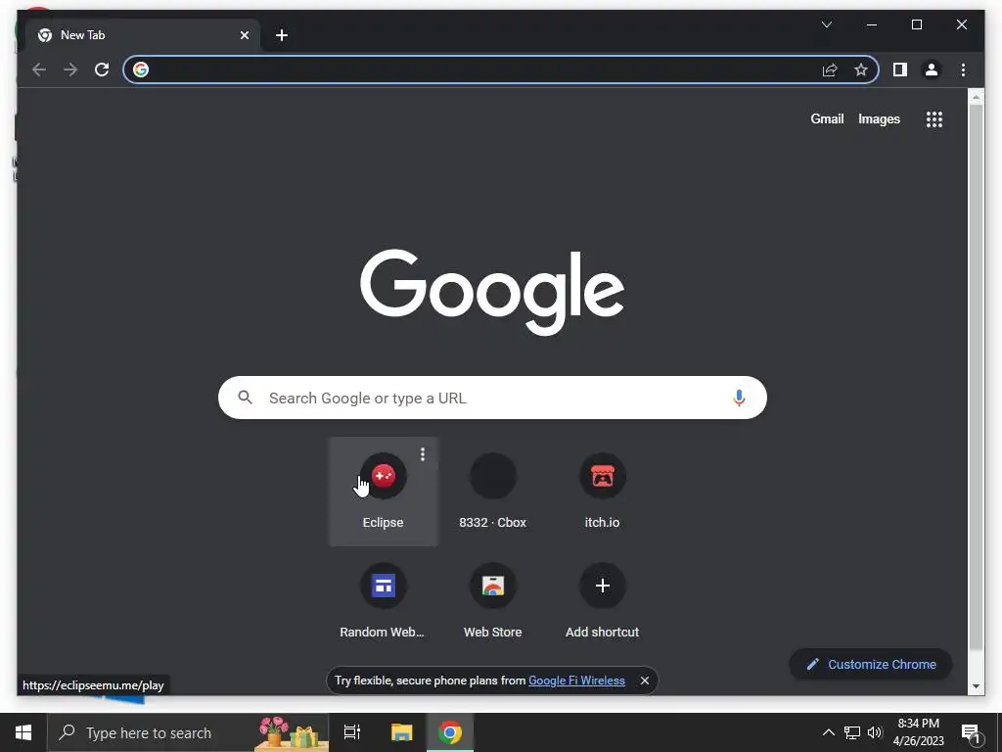Close the New Tab tab
Viewport: 1002px width, 752px height.
click(245, 35)
